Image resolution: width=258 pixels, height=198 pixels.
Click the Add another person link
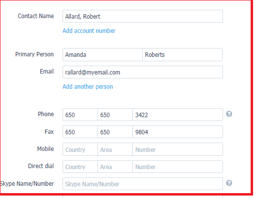tap(88, 87)
